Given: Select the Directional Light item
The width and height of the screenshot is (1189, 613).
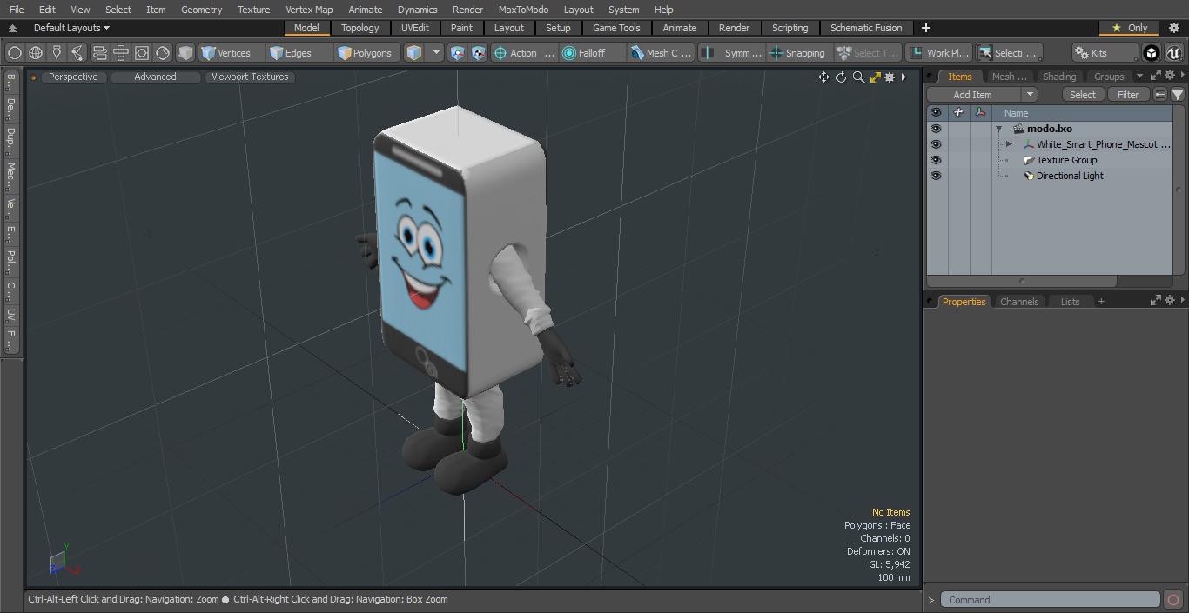Looking at the screenshot, I should [x=1070, y=176].
